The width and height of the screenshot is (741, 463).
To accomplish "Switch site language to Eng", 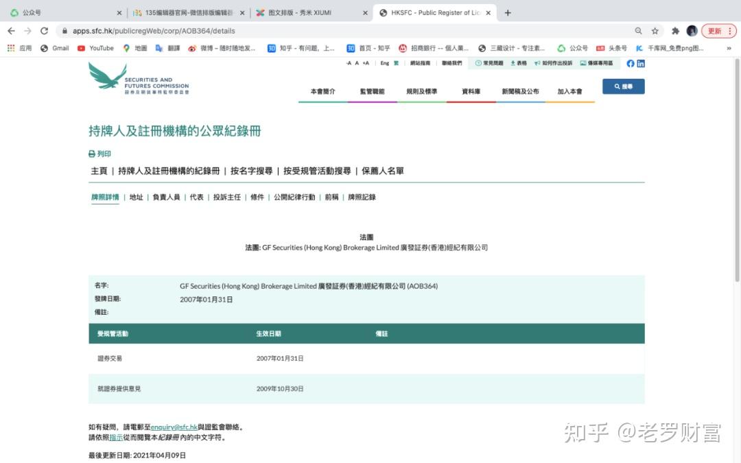I will (385, 63).
